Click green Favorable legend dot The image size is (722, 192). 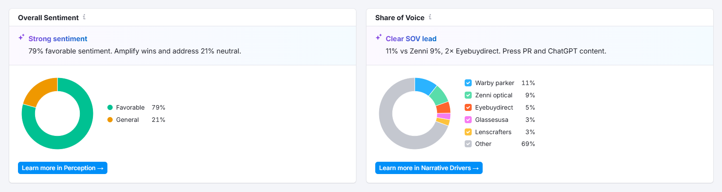[x=110, y=107]
